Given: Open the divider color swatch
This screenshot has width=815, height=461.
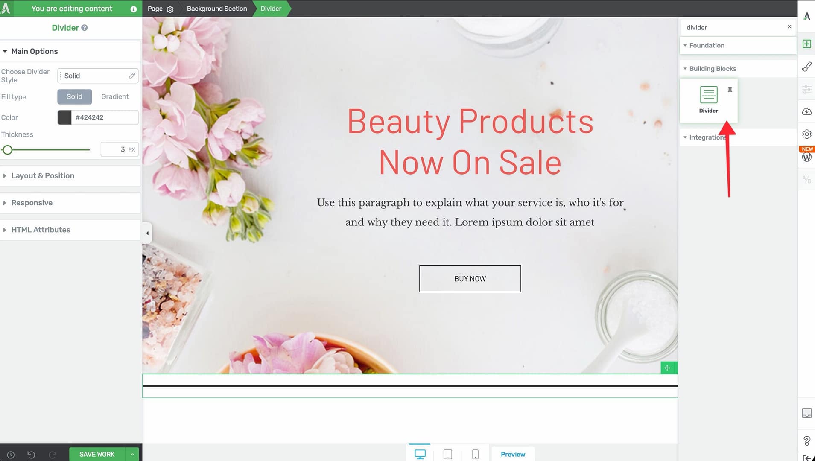Looking at the screenshot, I should tap(64, 117).
